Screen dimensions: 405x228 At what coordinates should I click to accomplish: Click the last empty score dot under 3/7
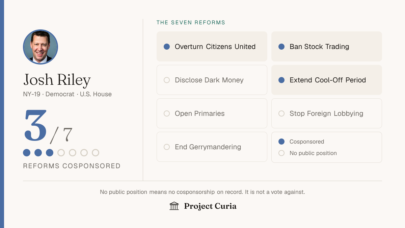pyautogui.click(x=96, y=153)
